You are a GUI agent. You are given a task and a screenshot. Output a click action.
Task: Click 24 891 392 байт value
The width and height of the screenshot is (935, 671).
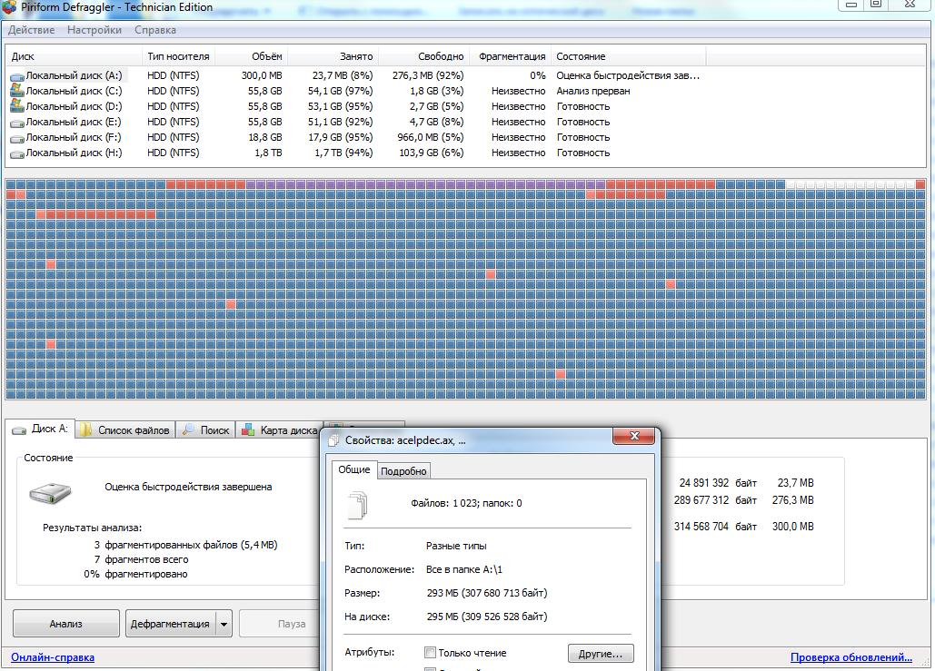717,483
